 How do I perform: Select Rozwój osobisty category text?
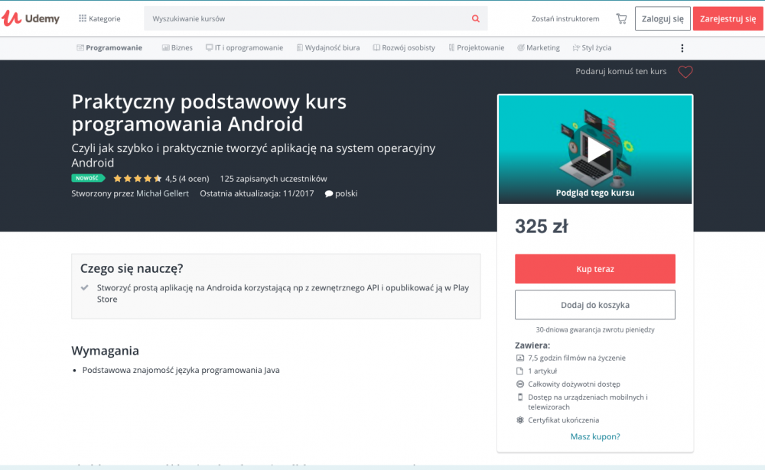tap(409, 48)
